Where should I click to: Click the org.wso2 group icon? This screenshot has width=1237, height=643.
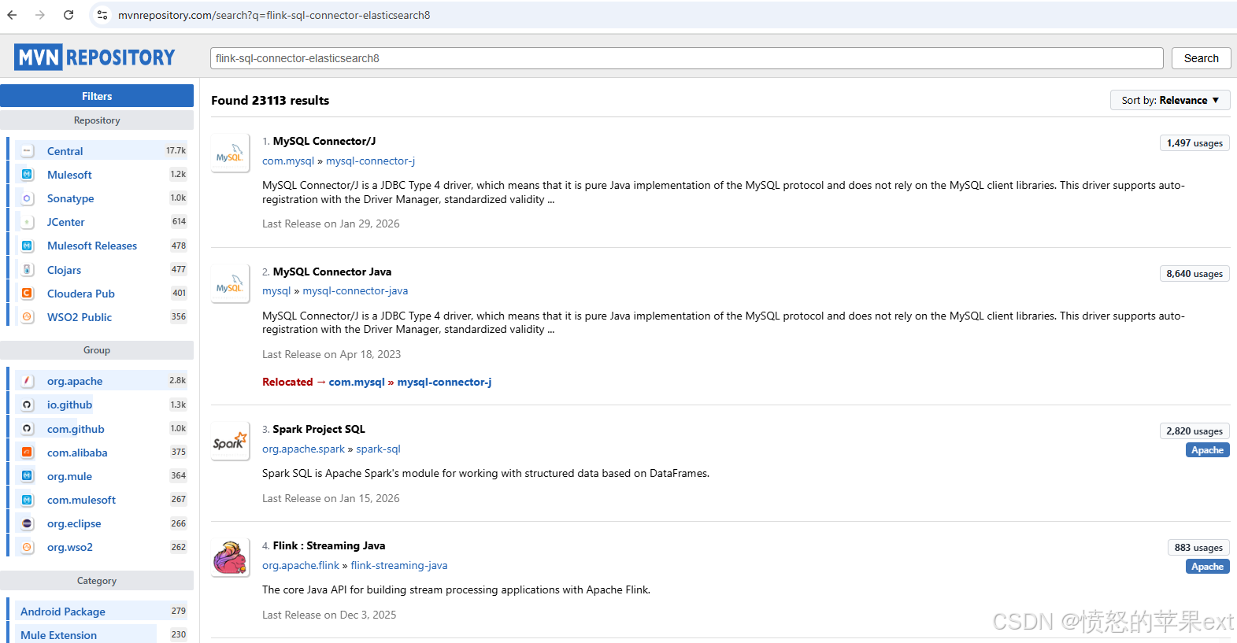28,547
